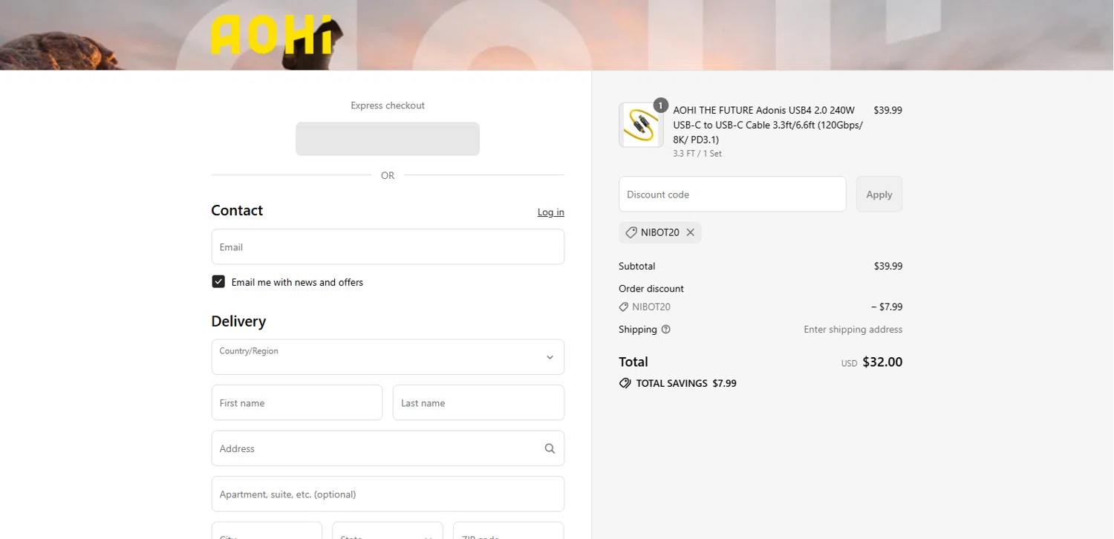Click the '3.3 FT / 1 Set' variant text
The width and height of the screenshot is (1114, 539).
click(x=697, y=154)
